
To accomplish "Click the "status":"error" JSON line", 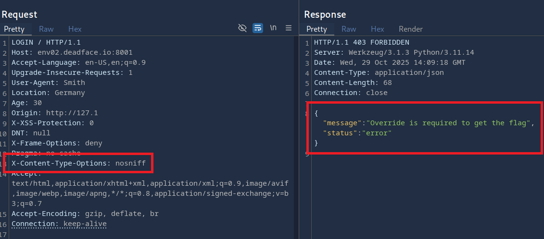I will coord(357,133).
